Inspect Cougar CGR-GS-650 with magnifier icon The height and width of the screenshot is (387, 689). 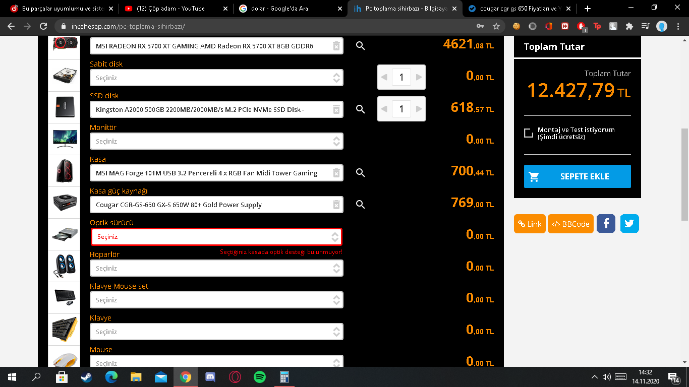click(x=360, y=204)
